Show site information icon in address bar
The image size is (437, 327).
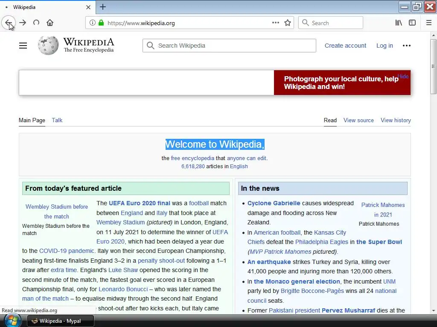92,23
